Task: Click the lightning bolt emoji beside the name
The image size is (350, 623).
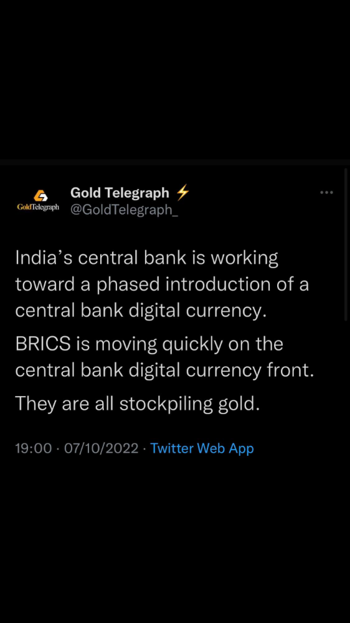Action: tap(182, 193)
